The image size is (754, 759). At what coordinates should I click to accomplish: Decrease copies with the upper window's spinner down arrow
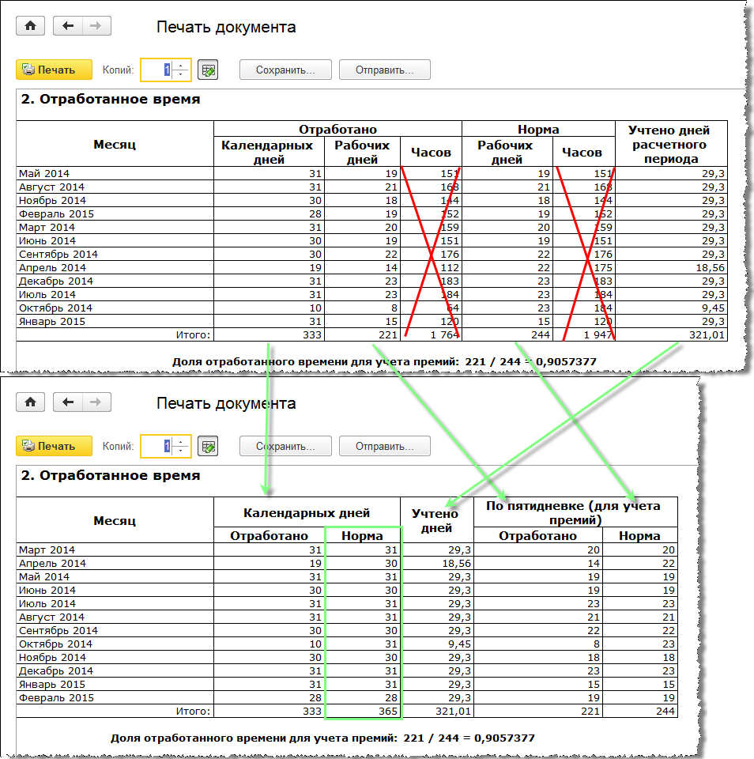point(180,75)
